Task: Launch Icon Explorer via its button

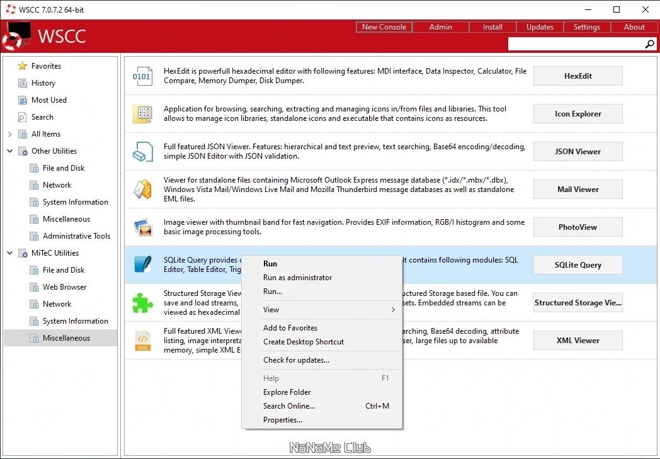Action: tap(578, 114)
